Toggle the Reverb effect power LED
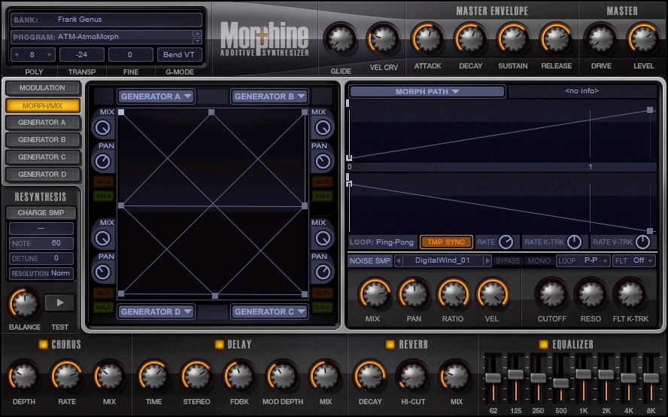This screenshot has width=668, height=417. click(390, 344)
